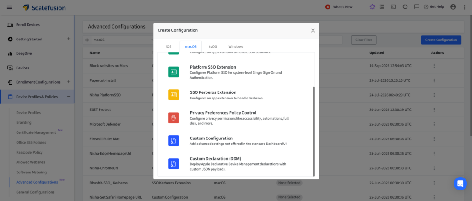Viewport: 472px width, 201px height.
Task: Click the SSO Kerberos Extension yellow icon
Action: pyautogui.click(x=174, y=95)
